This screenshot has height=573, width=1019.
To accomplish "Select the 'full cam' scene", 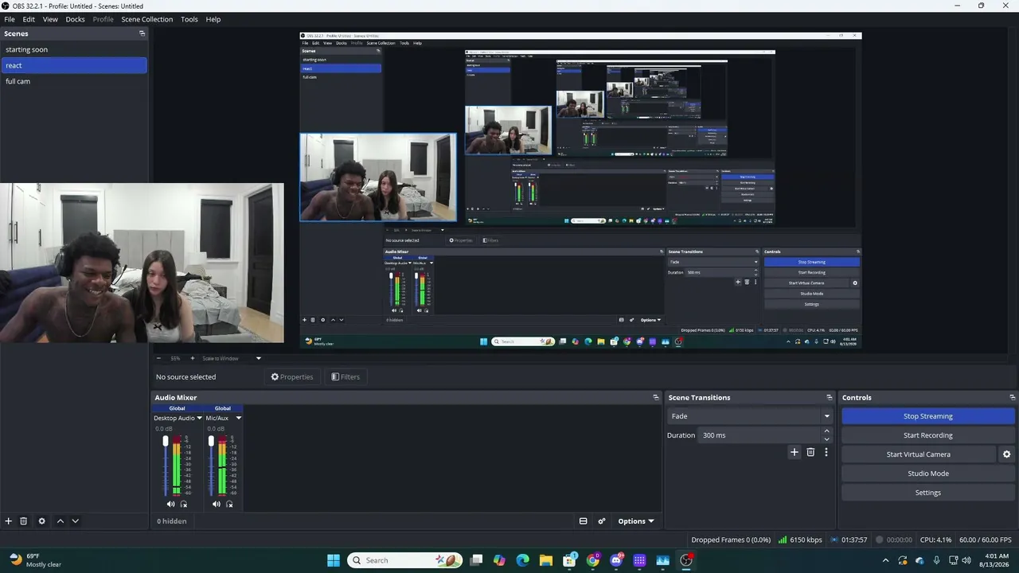I will point(74,81).
